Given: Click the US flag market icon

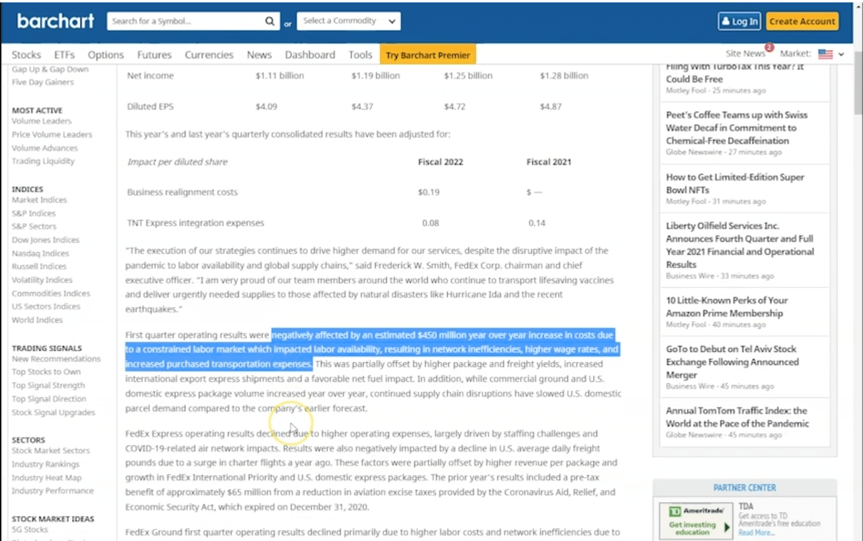Looking at the screenshot, I should (x=825, y=54).
